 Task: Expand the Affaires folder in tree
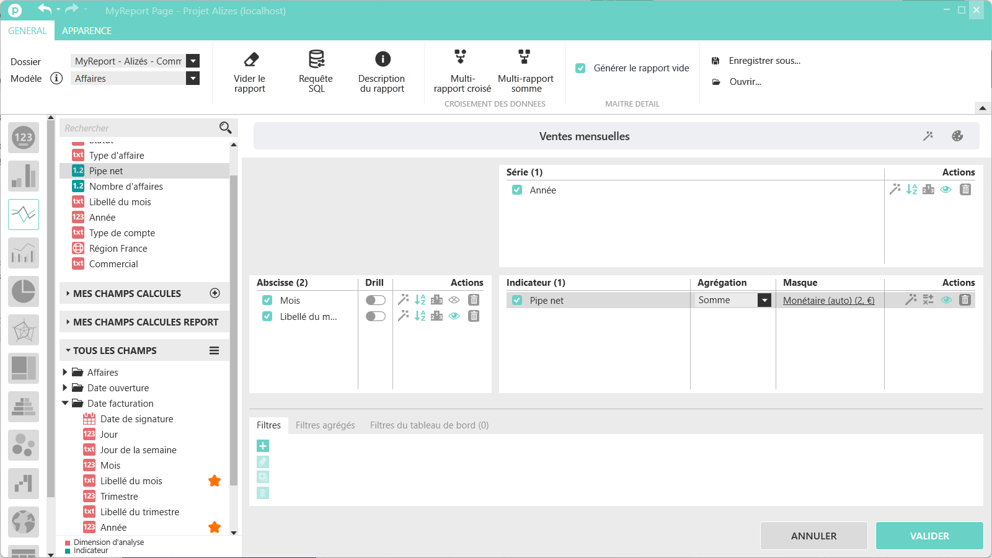click(x=65, y=372)
